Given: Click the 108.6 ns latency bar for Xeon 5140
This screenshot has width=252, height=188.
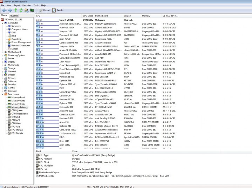Looking at the screenshot, I should pyautogui.click(x=47, y=141).
